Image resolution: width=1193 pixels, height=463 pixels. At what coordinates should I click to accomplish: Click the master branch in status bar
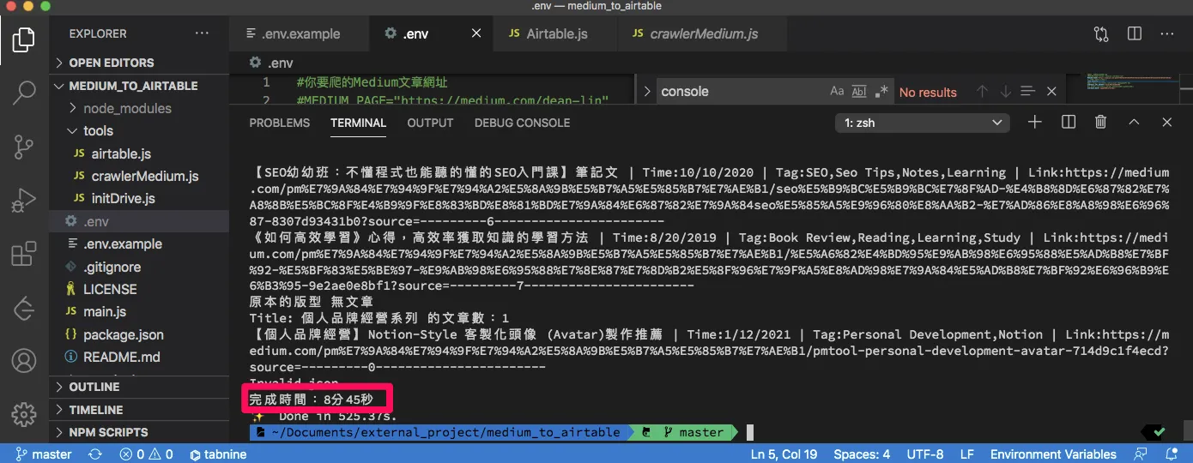coord(44,454)
